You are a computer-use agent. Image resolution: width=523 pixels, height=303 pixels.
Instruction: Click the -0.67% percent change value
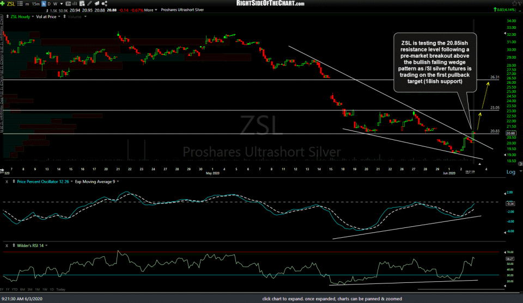137,10
